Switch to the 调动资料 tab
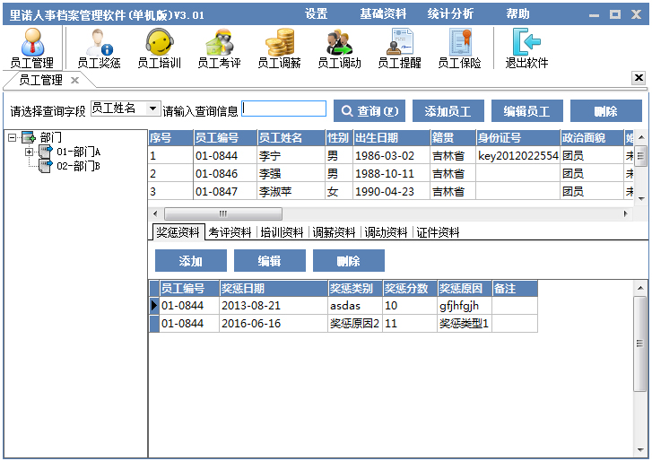 click(x=386, y=232)
